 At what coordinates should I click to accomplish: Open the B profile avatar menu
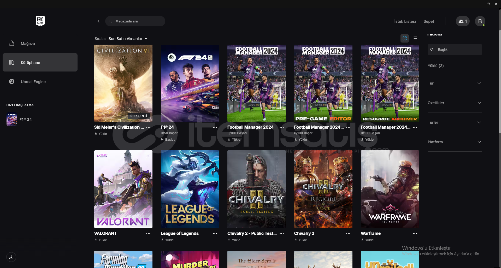(x=480, y=21)
